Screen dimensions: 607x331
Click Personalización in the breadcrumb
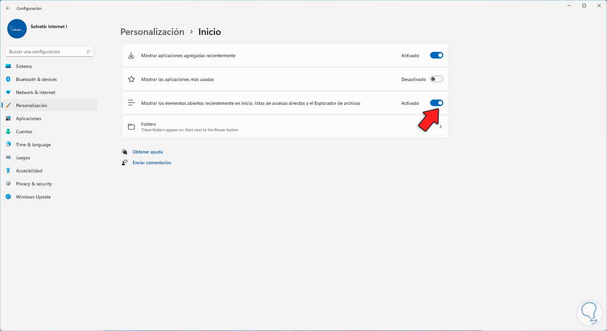click(x=152, y=32)
